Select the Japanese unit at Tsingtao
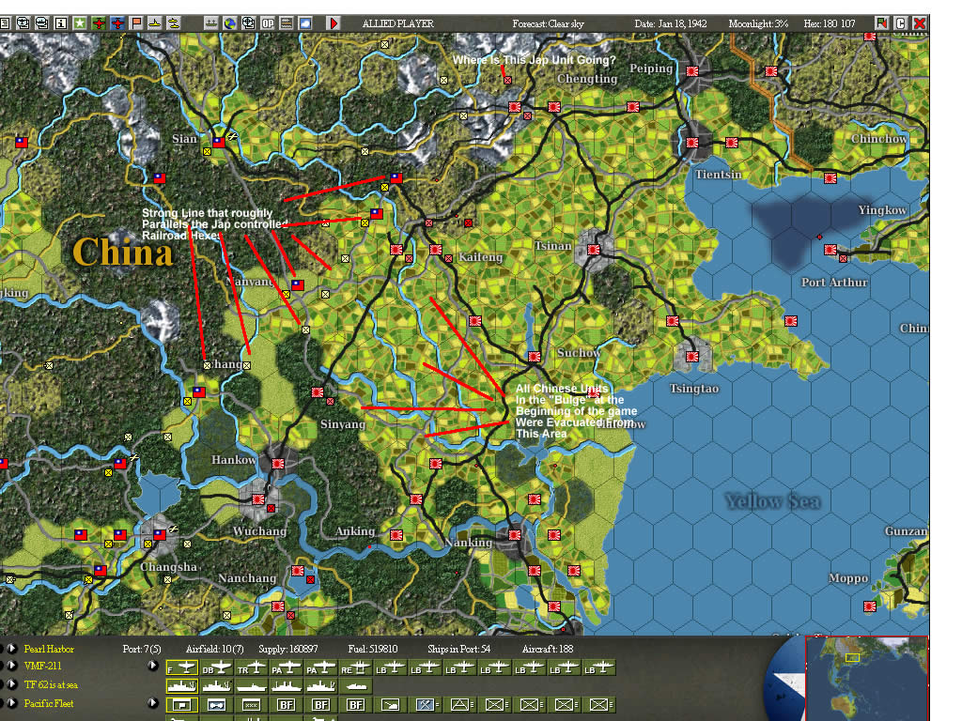This screenshot has width=962, height=721. coord(692,356)
